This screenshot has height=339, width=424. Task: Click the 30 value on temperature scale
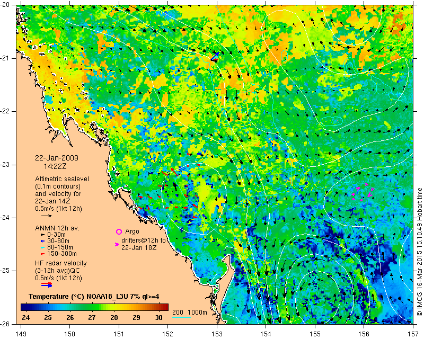click(x=158, y=317)
